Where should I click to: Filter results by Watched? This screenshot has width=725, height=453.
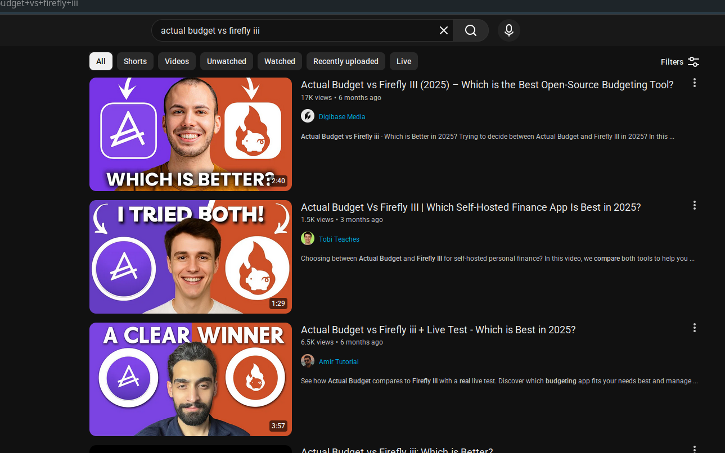(x=280, y=61)
